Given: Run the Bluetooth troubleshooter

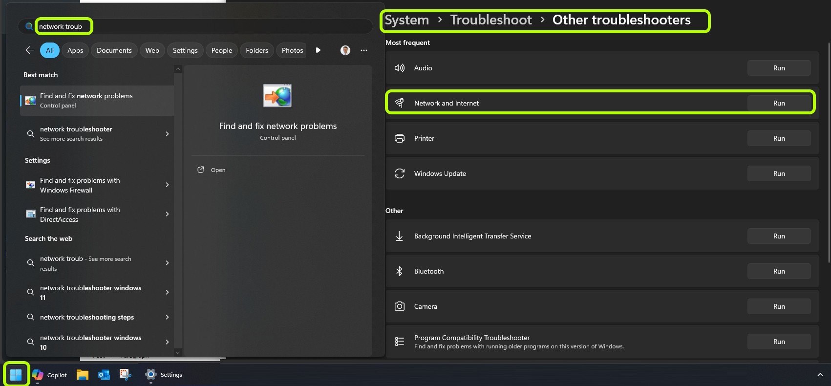Looking at the screenshot, I should coord(779,271).
